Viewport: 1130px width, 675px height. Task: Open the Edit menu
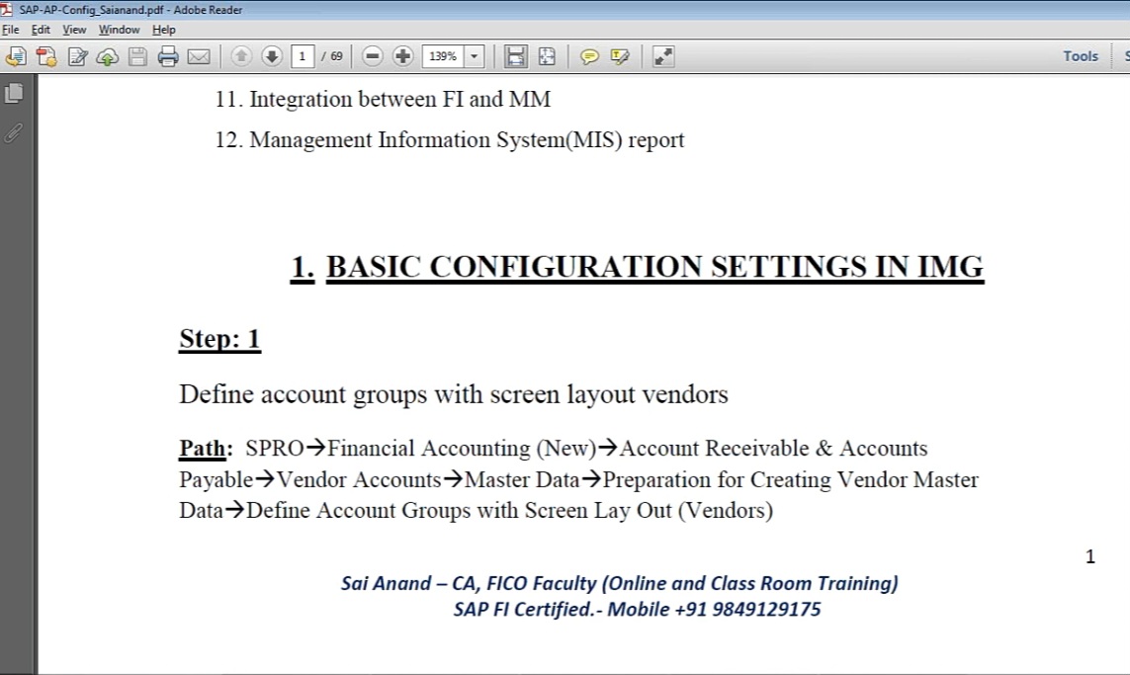[41, 30]
